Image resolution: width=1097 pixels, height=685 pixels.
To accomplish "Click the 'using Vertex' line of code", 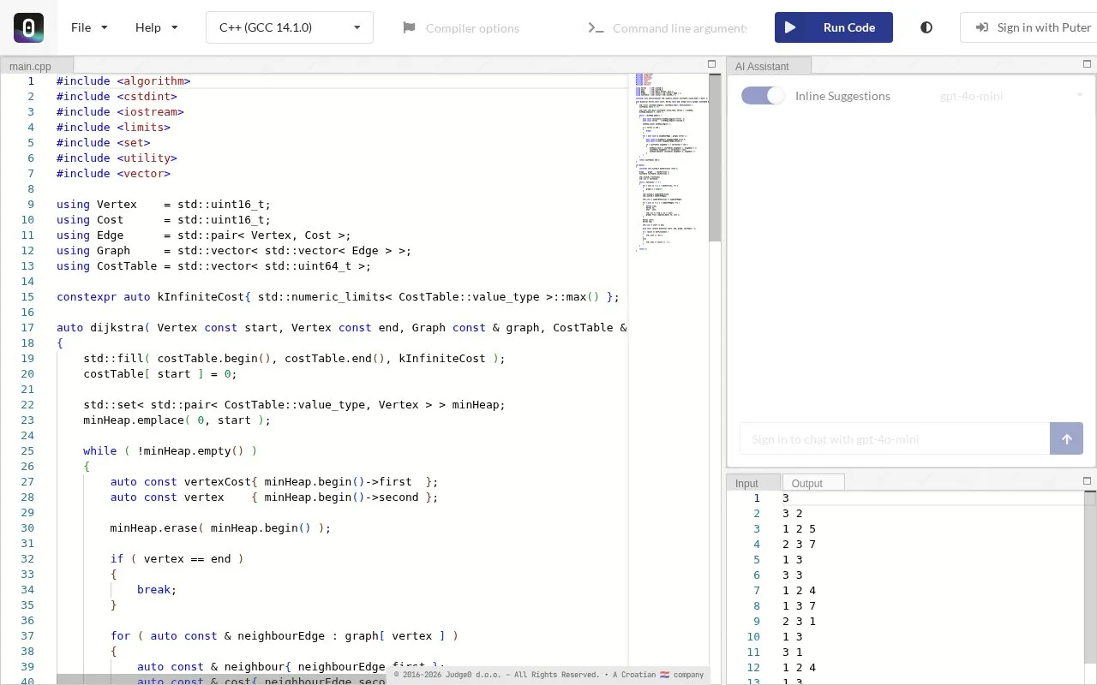I will pos(164,205).
